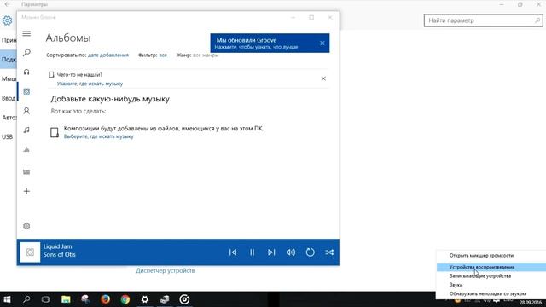Launch Firefox from the taskbar
The width and height of the screenshot is (546, 307).
[105, 299]
